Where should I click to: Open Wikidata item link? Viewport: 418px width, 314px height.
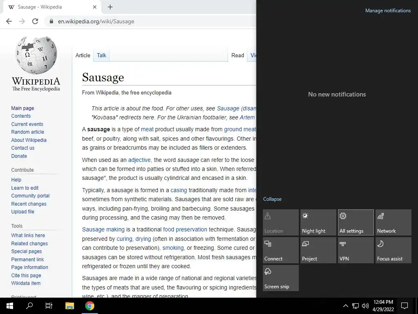(x=26, y=283)
